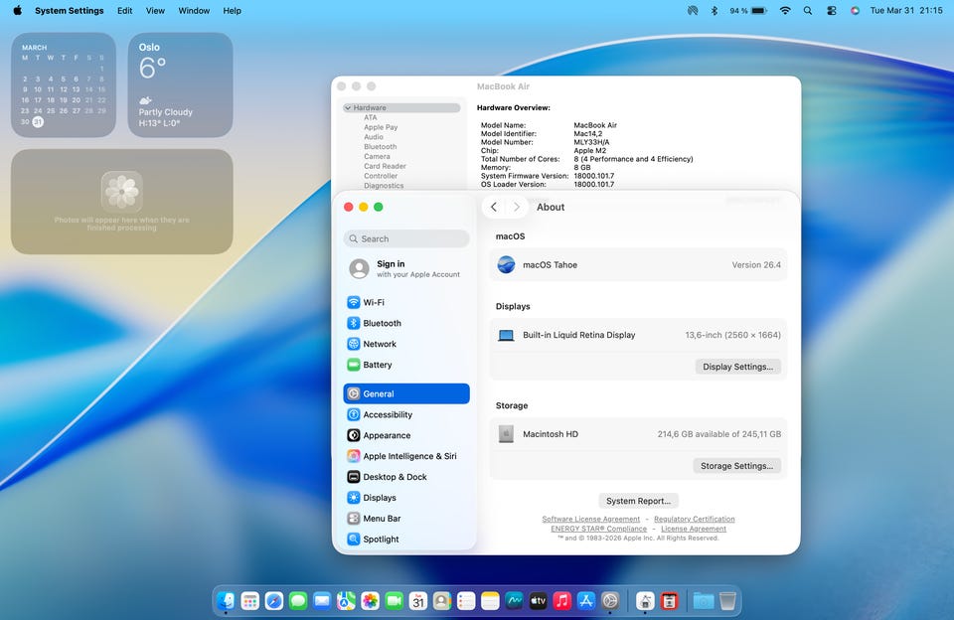Select Camera in the Hardware tree
Image resolution: width=954 pixels, height=620 pixels.
(x=377, y=156)
